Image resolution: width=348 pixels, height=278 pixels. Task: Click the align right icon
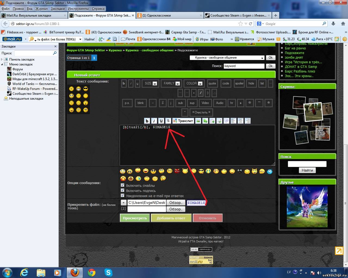(x=247, y=121)
